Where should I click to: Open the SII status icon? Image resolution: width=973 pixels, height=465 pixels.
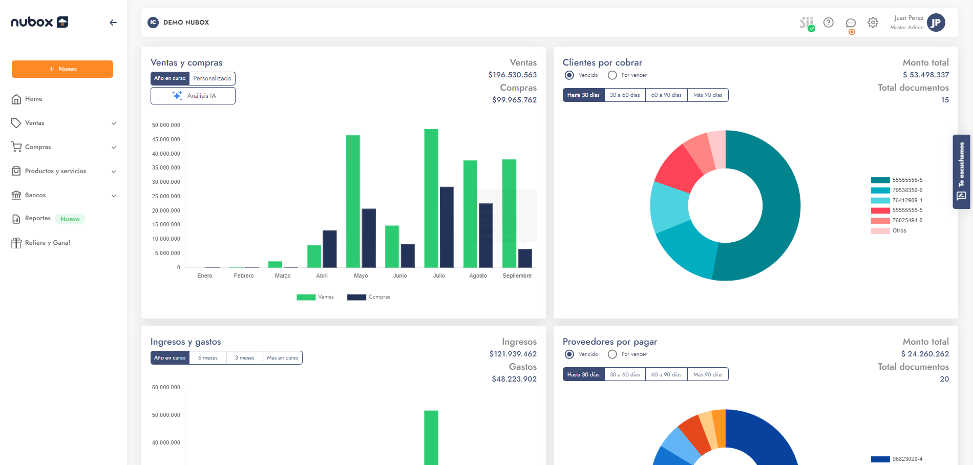tap(807, 23)
